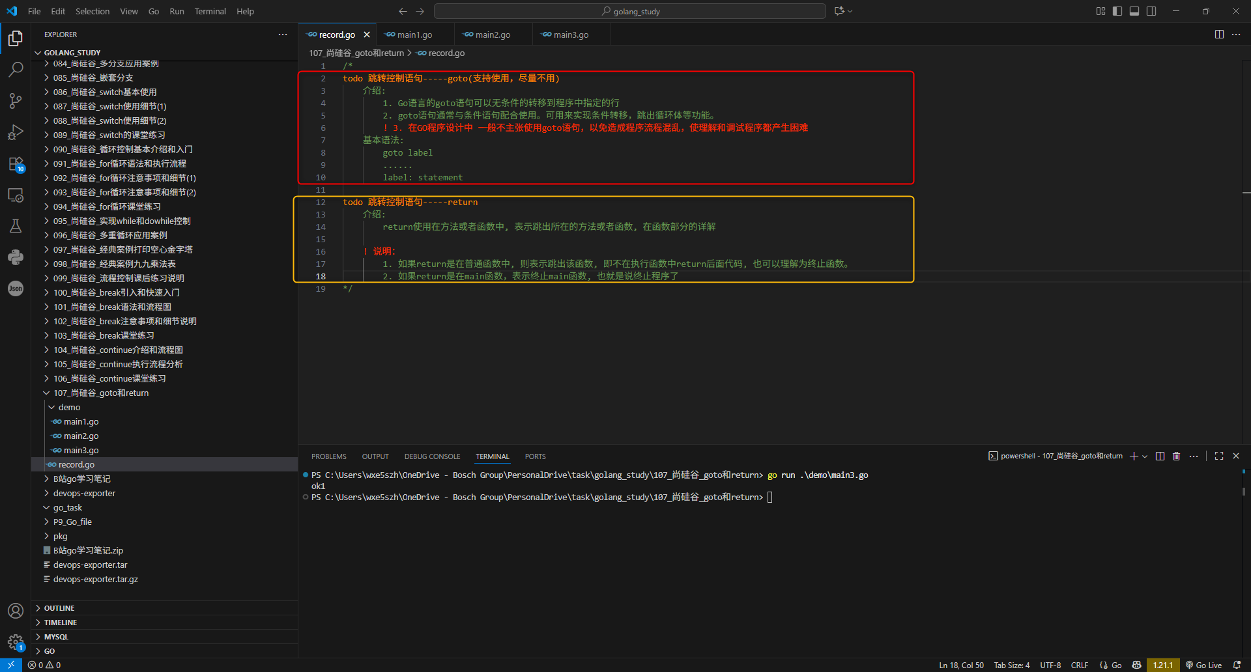Open Source Control view
Image resolution: width=1251 pixels, height=672 pixels.
point(16,100)
